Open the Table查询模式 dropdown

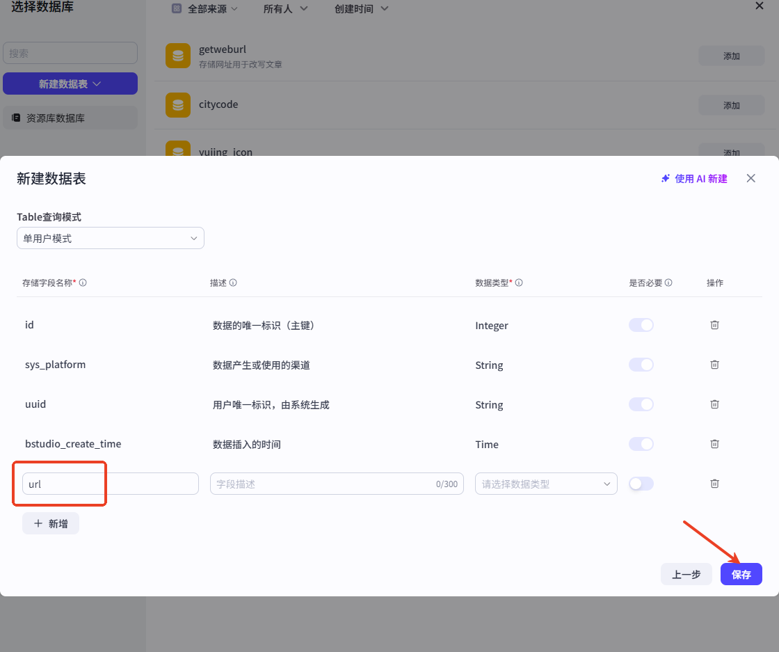[x=111, y=238]
